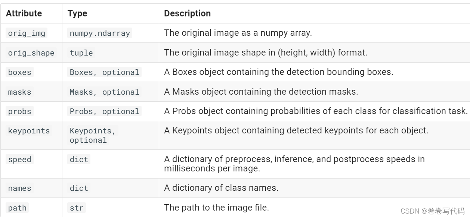Click the 'Boxes, optional' type label
470x218 pixels.
coord(104,72)
